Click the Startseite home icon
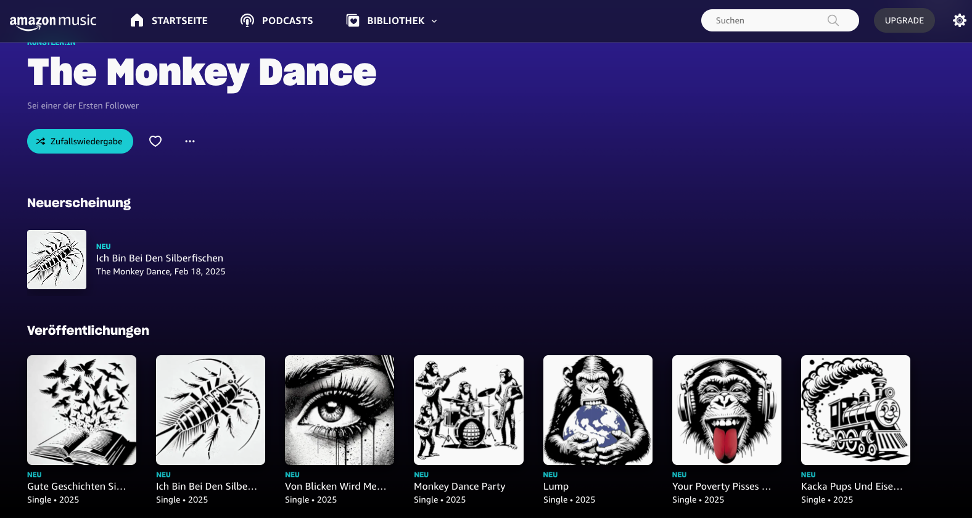 click(137, 20)
